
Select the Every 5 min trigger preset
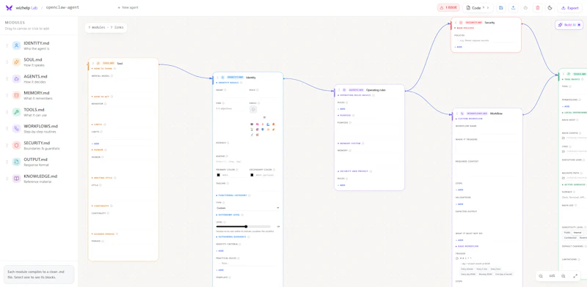tap(481, 269)
